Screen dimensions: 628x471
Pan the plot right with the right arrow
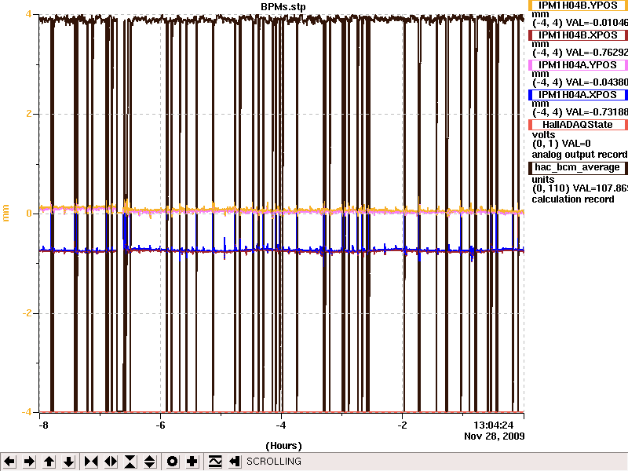(29, 462)
